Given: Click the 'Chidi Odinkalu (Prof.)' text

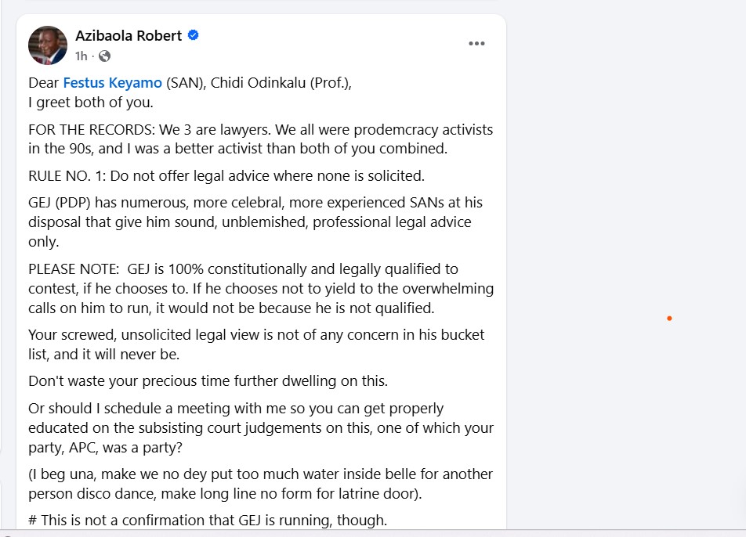Looking at the screenshot, I should (280, 83).
